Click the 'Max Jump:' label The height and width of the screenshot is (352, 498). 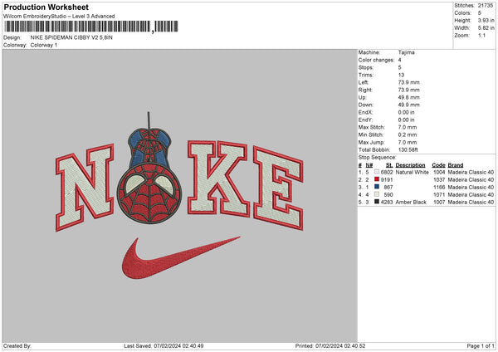pyautogui.click(x=372, y=142)
